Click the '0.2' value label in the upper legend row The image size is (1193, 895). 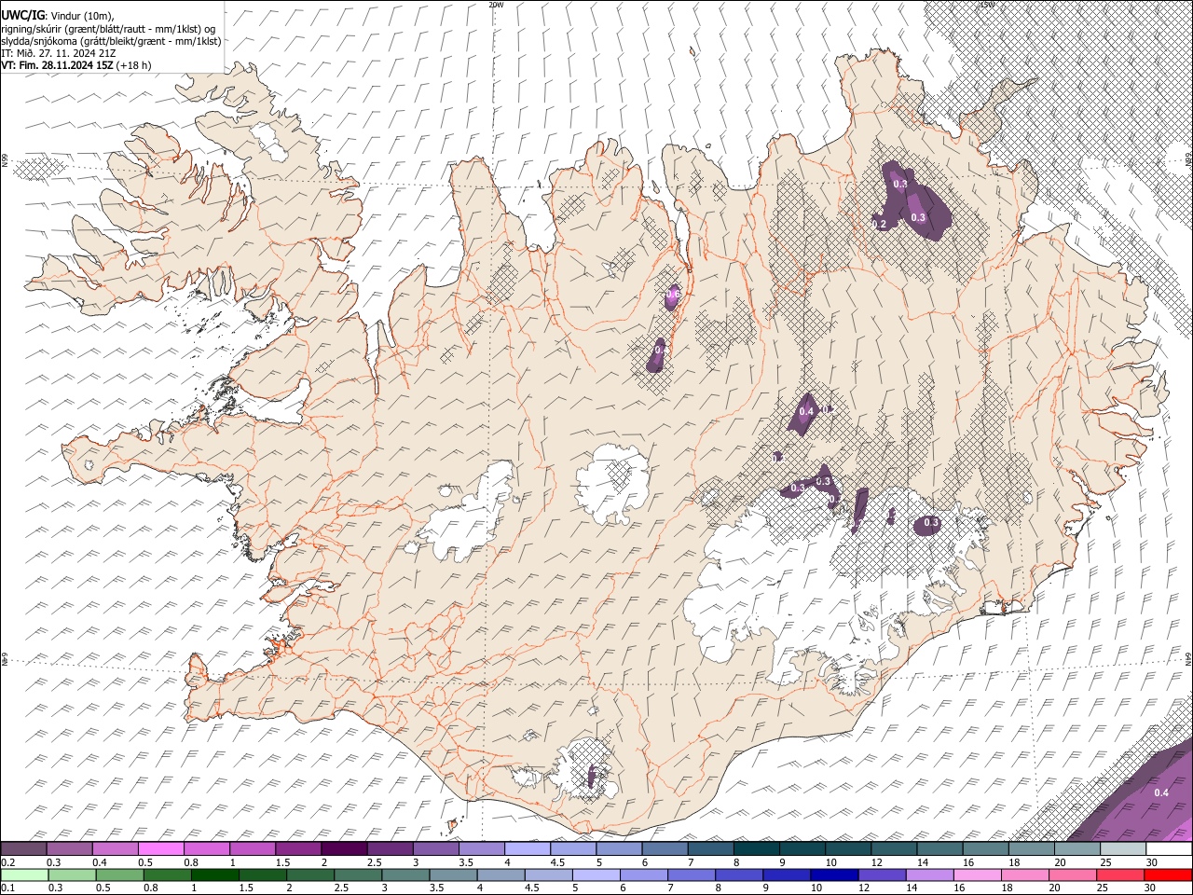tap(7, 861)
